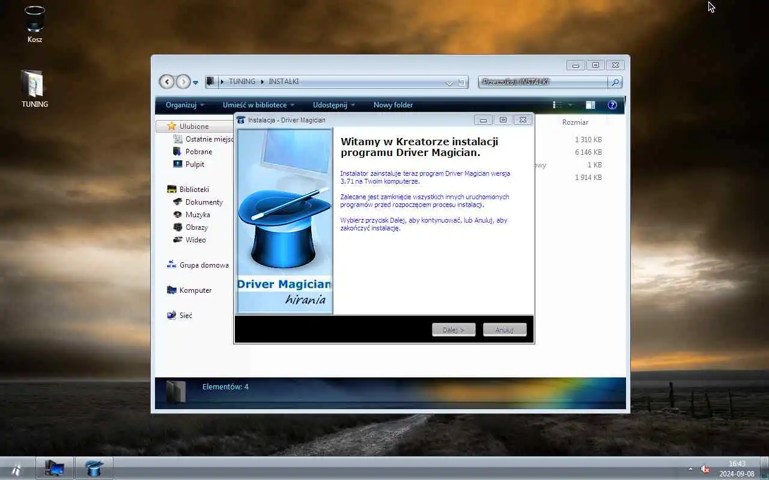Click the Driver Magician taskbar button

click(x=94, y=468)
